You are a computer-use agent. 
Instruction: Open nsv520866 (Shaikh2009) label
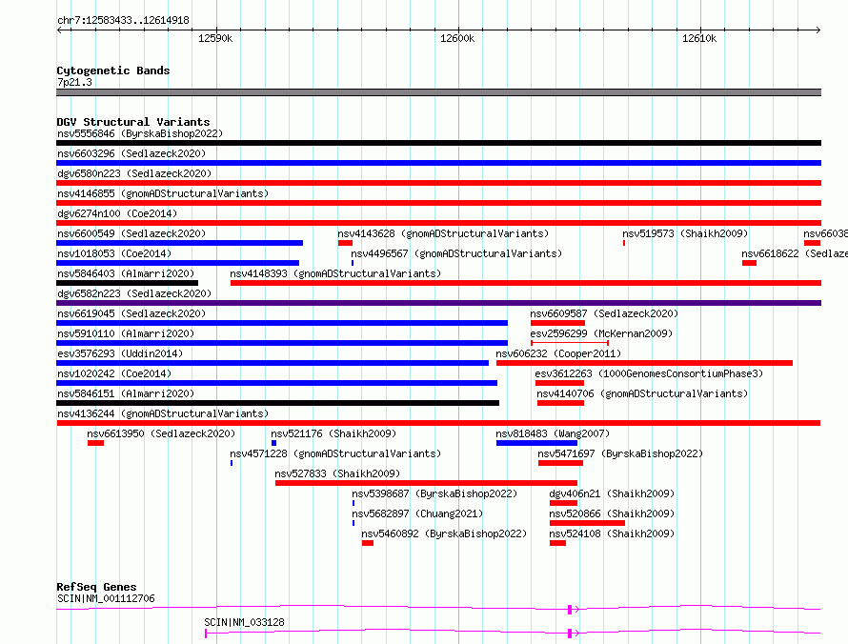pyautogui.click(x=612, y=513)
